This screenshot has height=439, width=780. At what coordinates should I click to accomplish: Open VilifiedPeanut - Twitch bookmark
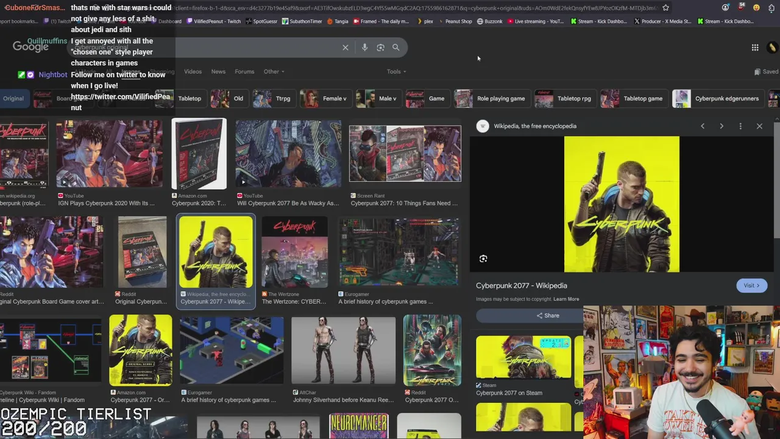pos(213,21)
